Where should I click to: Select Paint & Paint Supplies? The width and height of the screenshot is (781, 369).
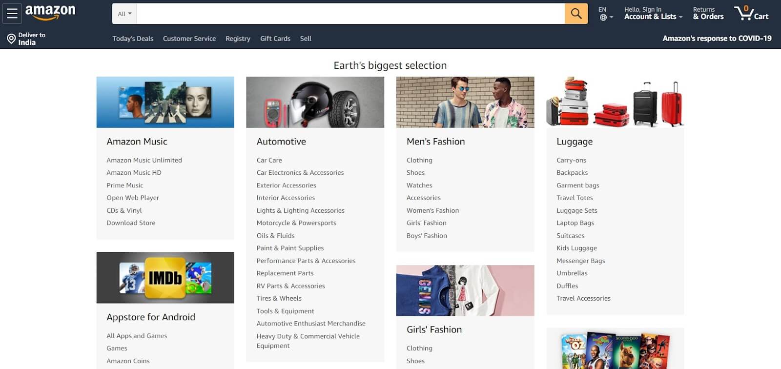(x=290, y=248)
